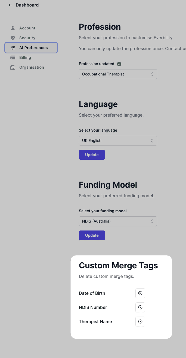
Task: Click the Custom Merge Tags card
Action: pyautogui.click(x=121, y=297)
